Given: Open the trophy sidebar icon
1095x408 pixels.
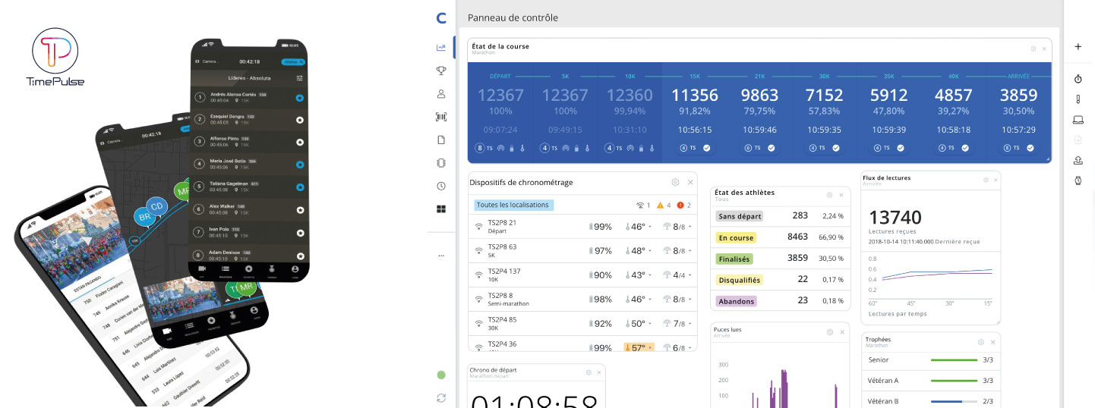Looking at the screenshot, I should point(441,71).
